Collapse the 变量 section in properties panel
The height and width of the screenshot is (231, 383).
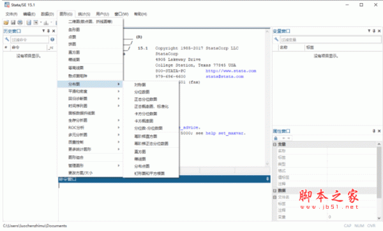(274, 144)
